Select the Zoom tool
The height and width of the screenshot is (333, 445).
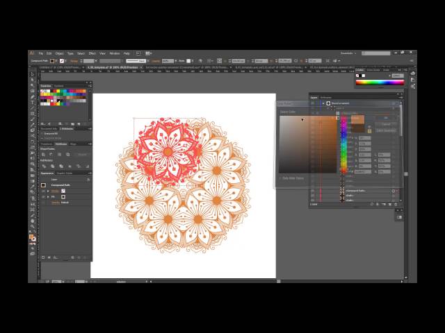(x=33, y=227)
